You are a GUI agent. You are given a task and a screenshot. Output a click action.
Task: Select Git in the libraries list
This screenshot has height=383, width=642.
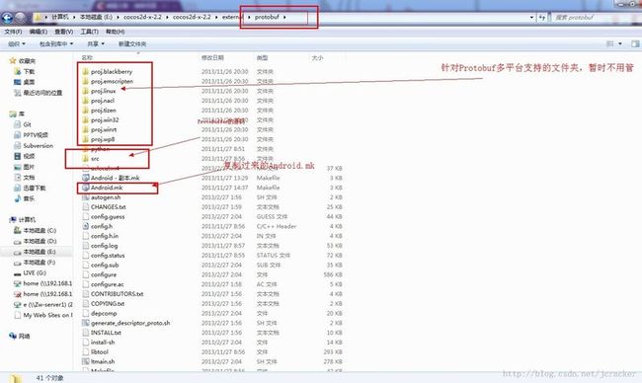coord(27,124)
